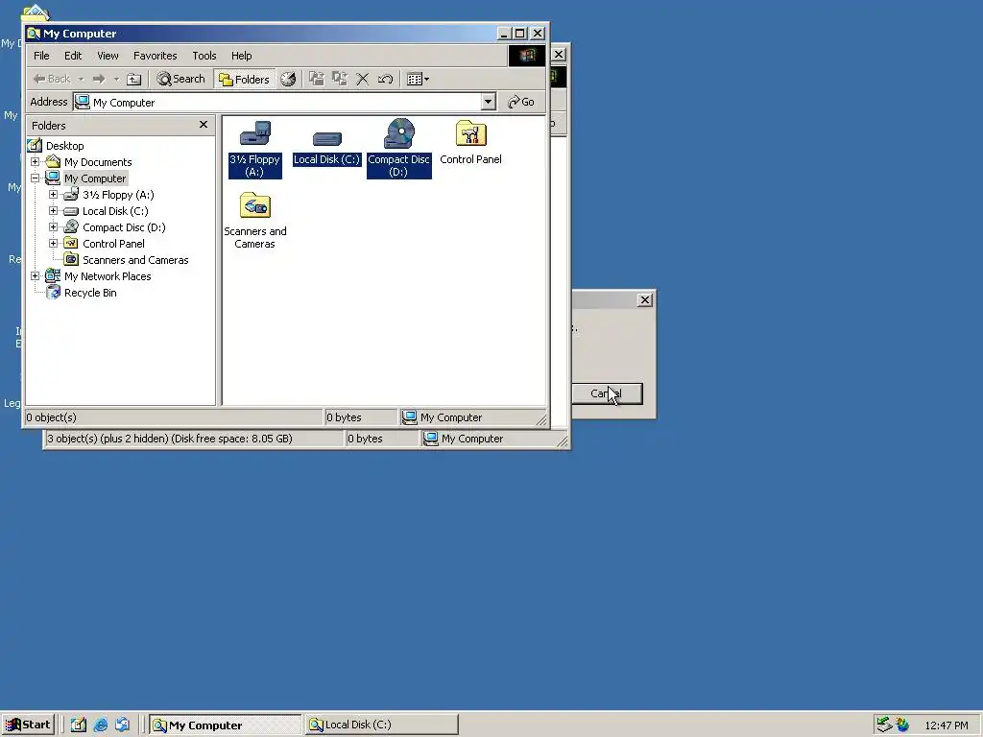
Task: Click the taskbar clock showing 12:47 PM
Action: [946, 725]
